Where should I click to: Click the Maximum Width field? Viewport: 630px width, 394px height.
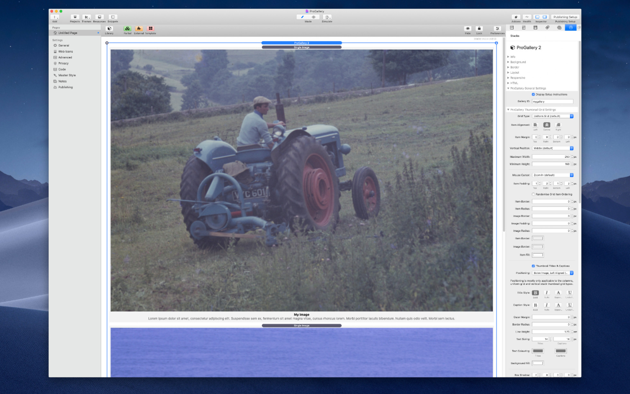point(551,157)
